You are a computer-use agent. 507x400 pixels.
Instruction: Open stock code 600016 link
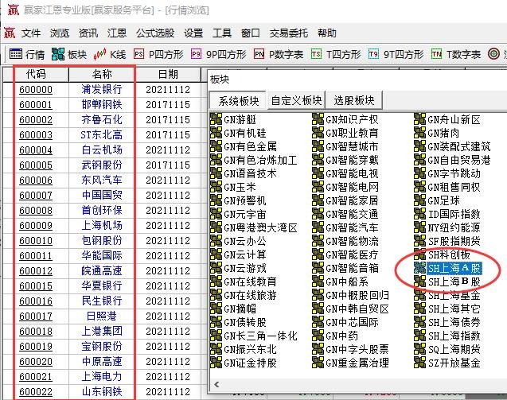tap(36, 301)
